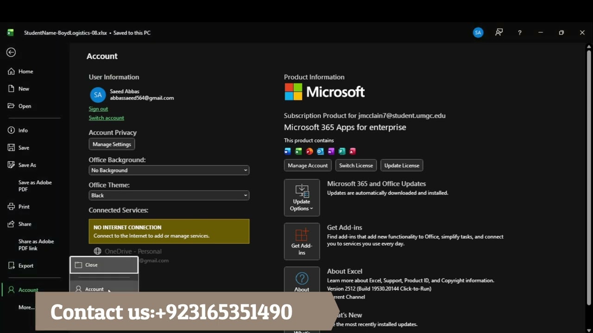Click the About Excel button
Image resolution: width=593 pixels, height=333 pixels.
click(x=302, y=280)
